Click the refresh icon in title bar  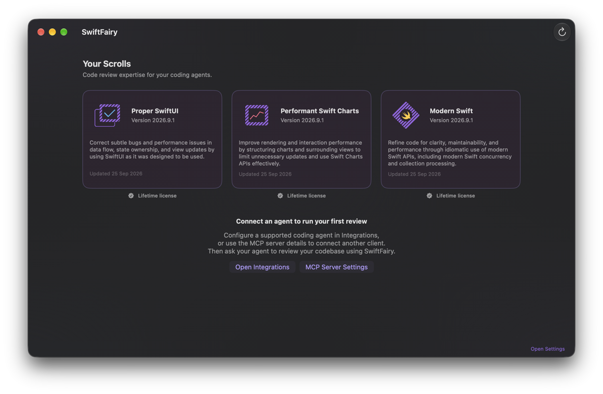[x=562, y=32]
